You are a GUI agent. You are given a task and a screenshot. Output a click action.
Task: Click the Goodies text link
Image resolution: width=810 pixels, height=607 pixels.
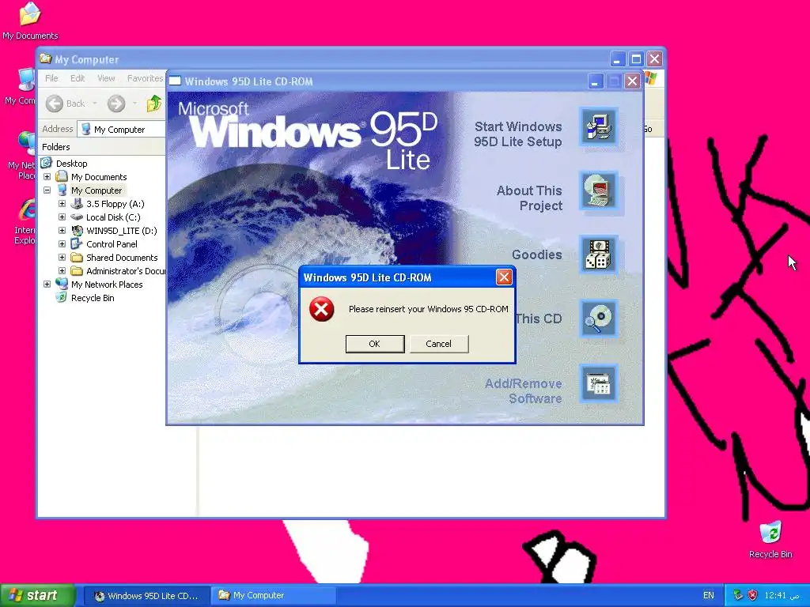click(537, 255)
